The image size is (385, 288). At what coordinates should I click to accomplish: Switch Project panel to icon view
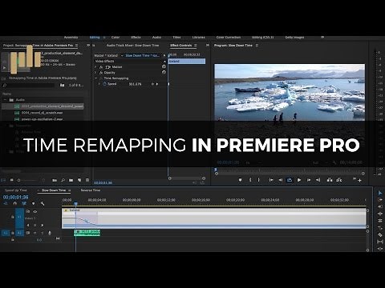[12, 180]
